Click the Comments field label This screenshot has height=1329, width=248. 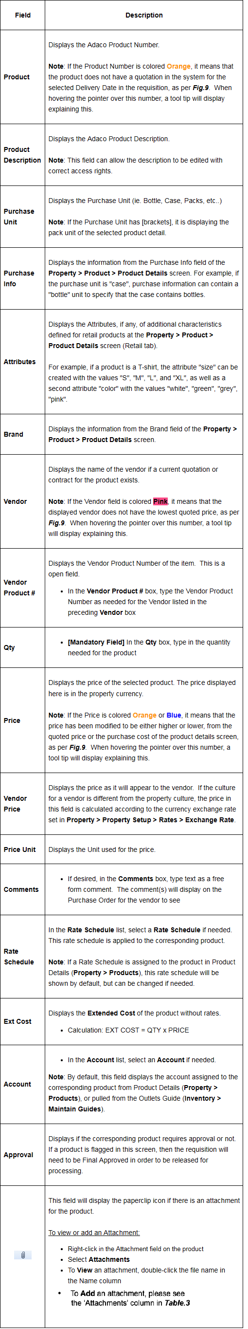pos(21,889)
